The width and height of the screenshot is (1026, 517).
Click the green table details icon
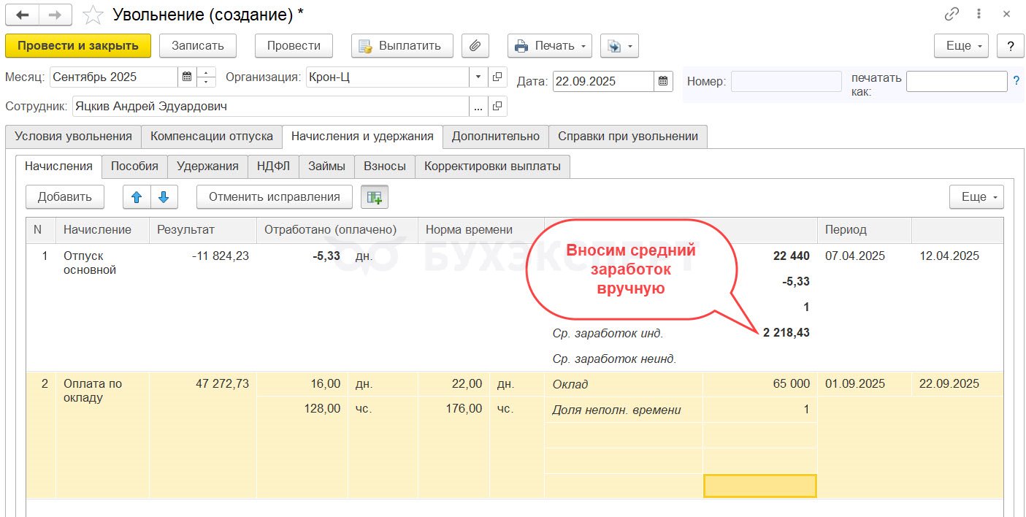(x=375, y=196)
